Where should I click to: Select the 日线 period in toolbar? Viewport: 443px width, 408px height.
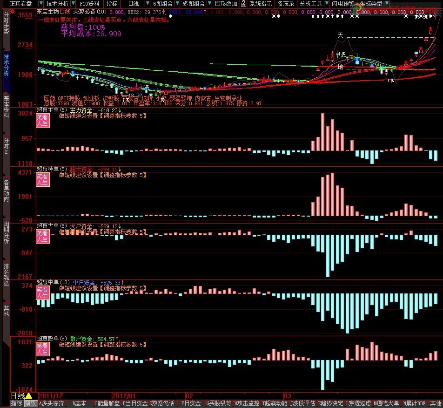click(x=134, y=4)
